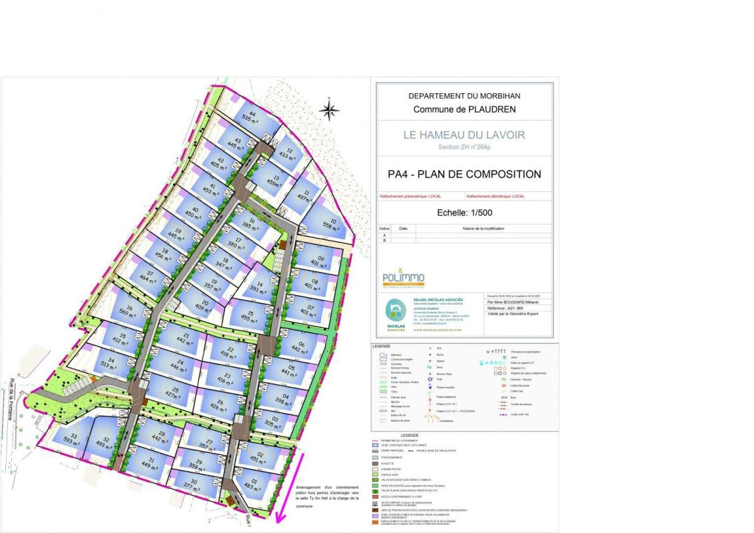This screenshot has height=533, width=754.
Task: Click lot 12 labeled 433 m²
Action: 288,153
